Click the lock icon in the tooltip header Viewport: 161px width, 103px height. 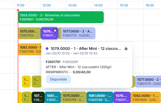pos(126,49)
